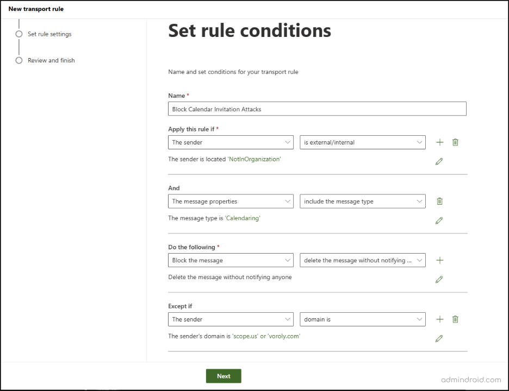The height and width of the screenshot is (391, 509).
Task: Edit the message type using the pencil icon
Action: click(439, 220)
